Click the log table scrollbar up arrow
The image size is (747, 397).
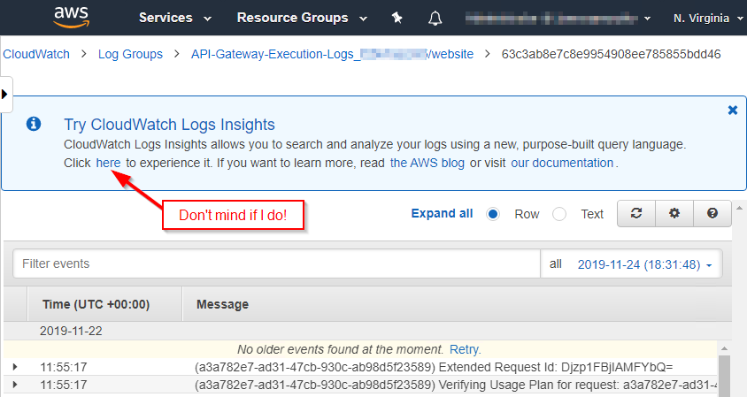click(x=724, y=349)
